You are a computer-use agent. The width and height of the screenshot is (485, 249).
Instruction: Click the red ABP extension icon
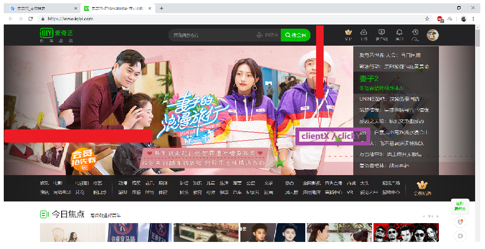coord(440,19)
